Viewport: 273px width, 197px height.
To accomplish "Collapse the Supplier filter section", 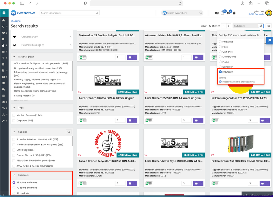I will pos(14,132).
